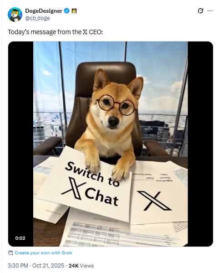This screenshot has width=218, height=273.
Task: Click 'Create your own with Grok' link
Action: (43, 252)
